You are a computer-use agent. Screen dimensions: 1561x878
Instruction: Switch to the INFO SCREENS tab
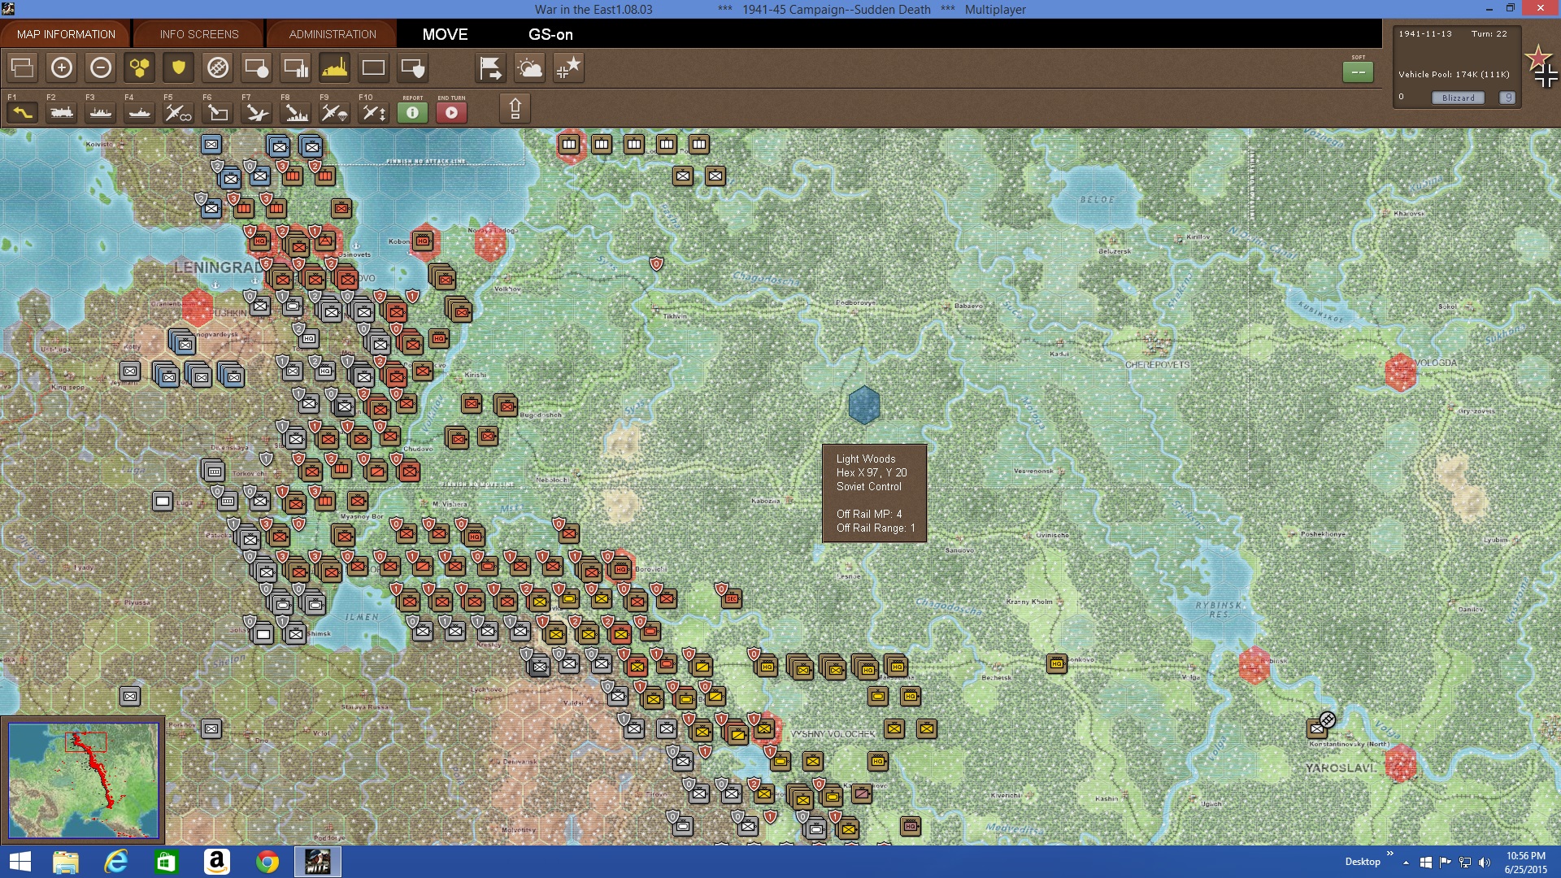point(199,34)
